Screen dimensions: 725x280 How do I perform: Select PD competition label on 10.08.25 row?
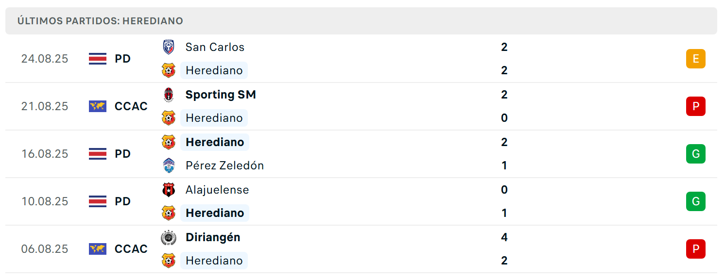coord(123,201)
